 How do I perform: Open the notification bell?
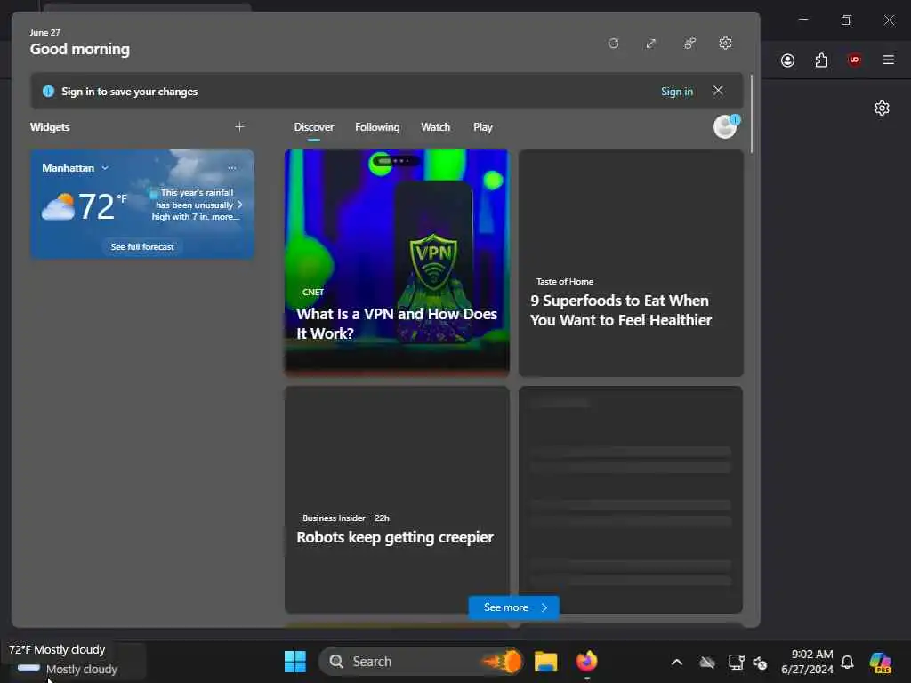click(848, 662)
